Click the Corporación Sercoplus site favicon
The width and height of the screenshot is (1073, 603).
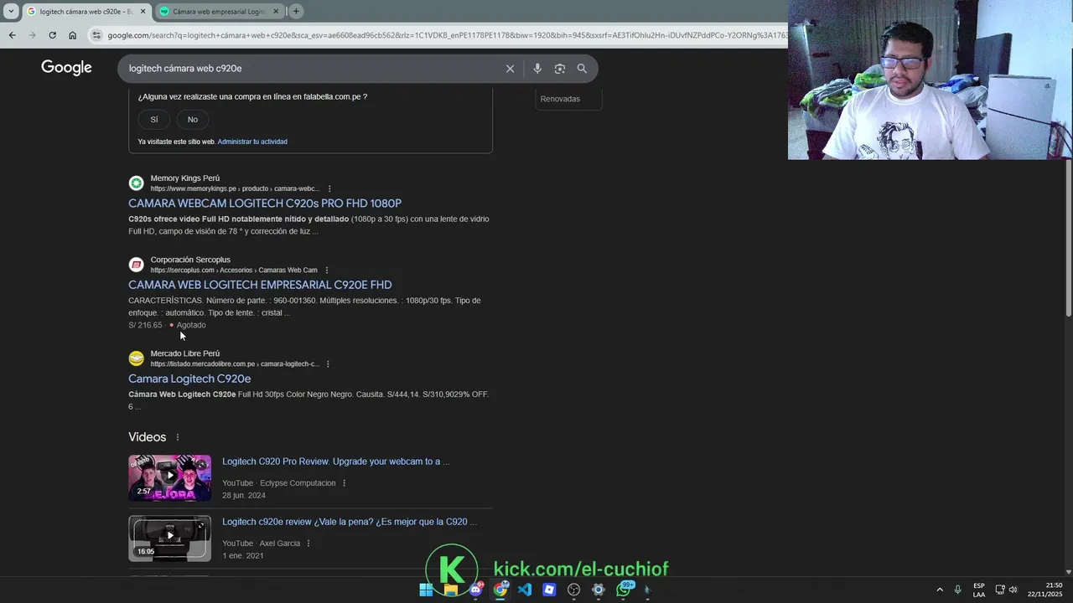pyautogui.click(x=136, y=265)
